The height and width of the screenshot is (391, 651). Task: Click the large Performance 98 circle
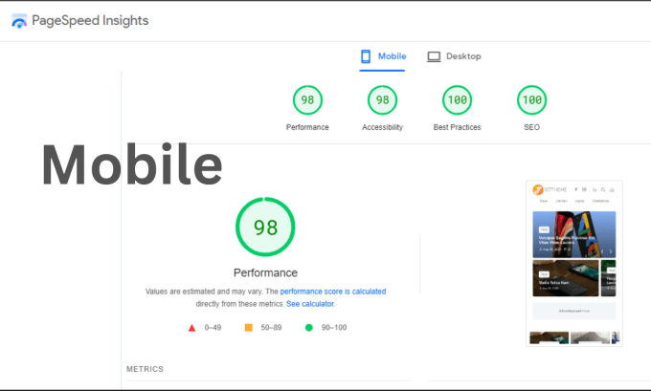(265, 227)
